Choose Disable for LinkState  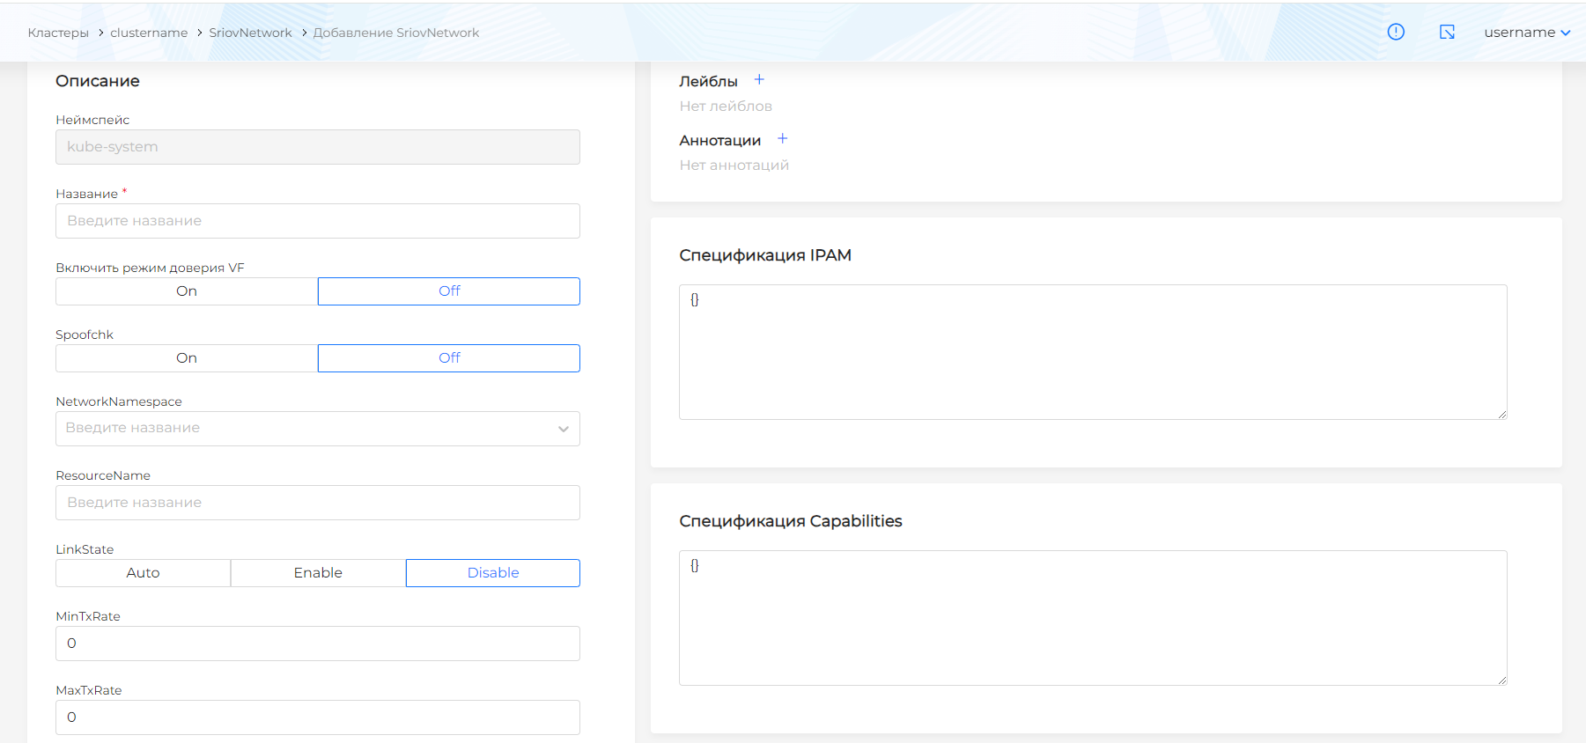(493, 573)
